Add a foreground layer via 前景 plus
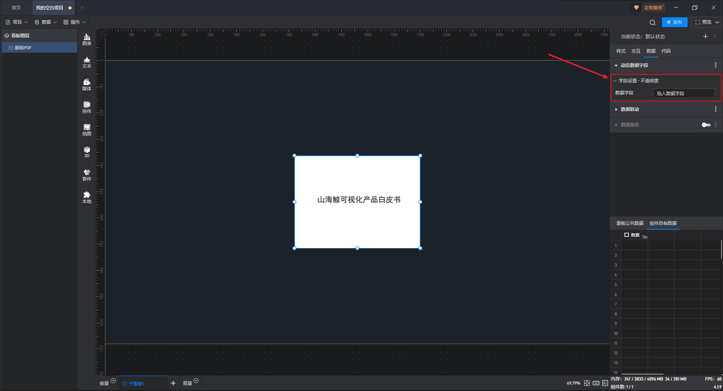Image resolution: width=723 pixels, height=391 pixels. pyautogui.click(x=113, y=381)
